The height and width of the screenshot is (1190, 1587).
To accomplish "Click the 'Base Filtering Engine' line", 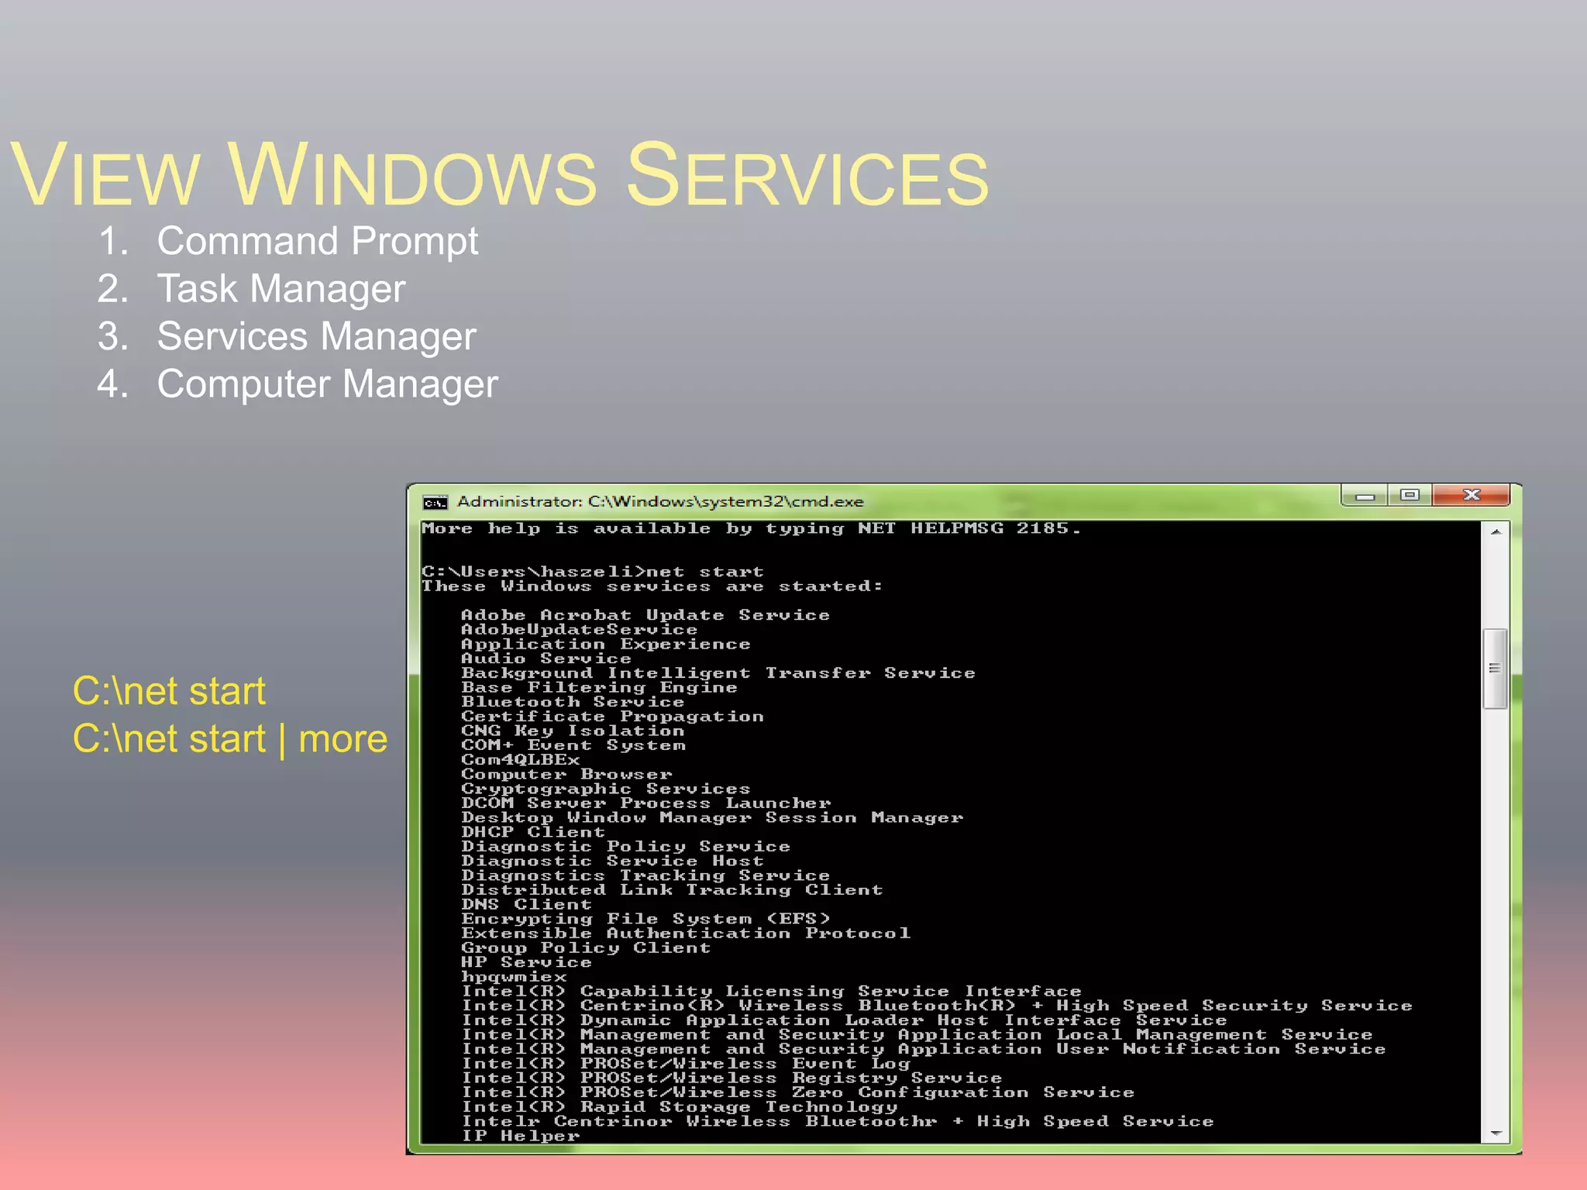I will tap(599, 687).
